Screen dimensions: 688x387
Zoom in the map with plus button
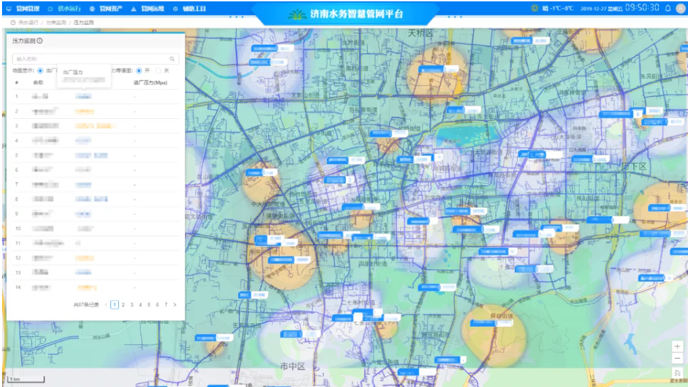coord(677,346)
